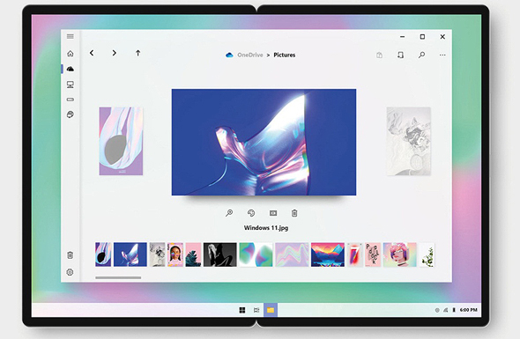Open the more options ellipsis menu

point(442,55)
